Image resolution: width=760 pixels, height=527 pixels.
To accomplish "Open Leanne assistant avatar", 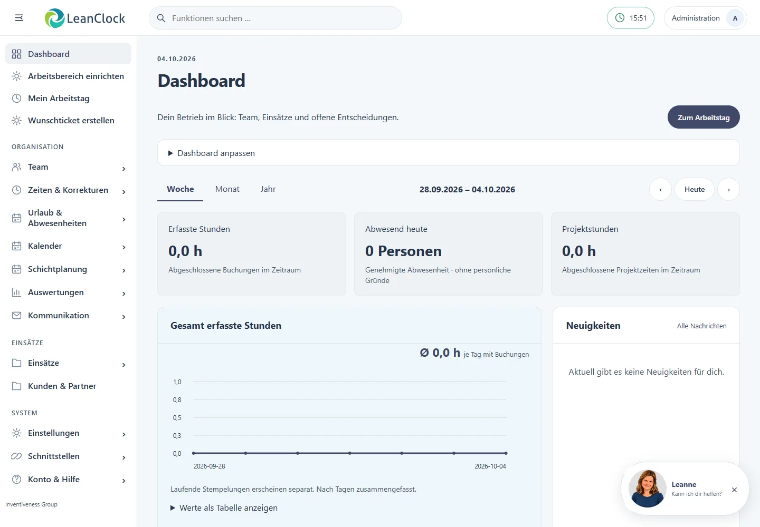I will [x=647, y=489].
